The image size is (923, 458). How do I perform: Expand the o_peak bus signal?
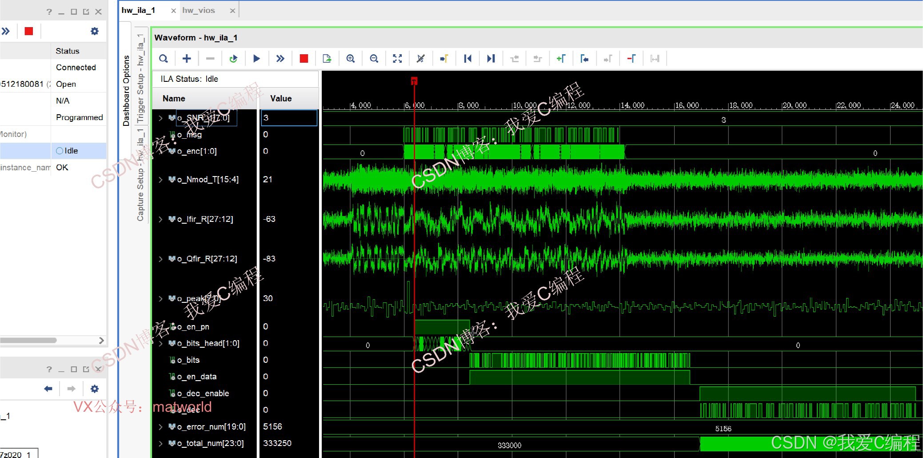(160, 298)
